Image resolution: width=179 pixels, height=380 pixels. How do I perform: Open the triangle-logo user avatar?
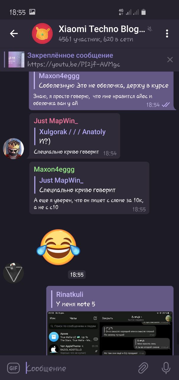(13, 273)
